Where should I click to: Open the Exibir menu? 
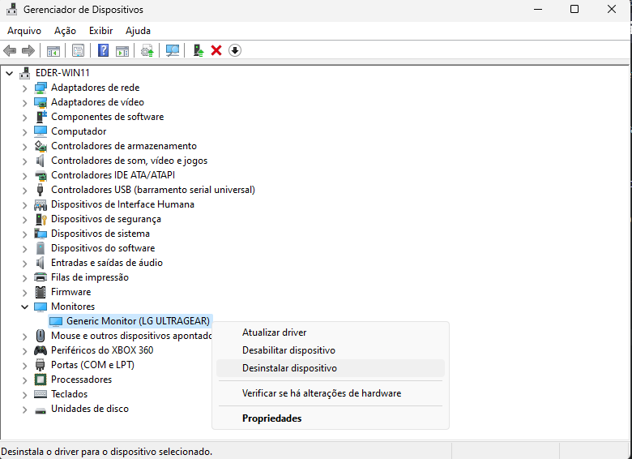pos(100,31)
